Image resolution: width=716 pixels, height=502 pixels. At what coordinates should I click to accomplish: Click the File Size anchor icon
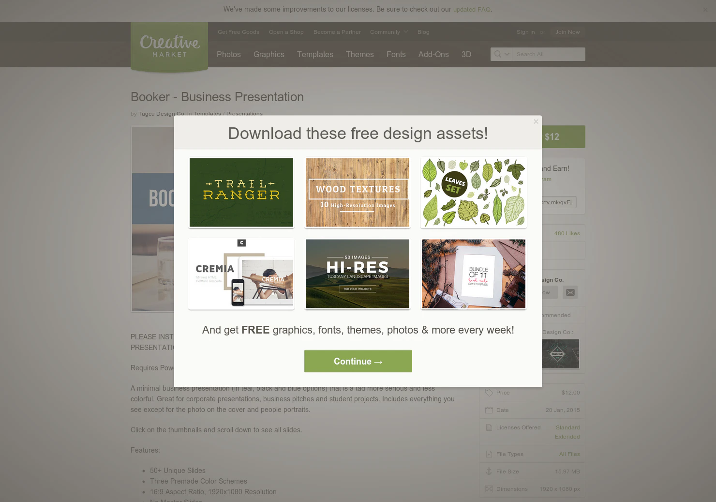[489, 472]
